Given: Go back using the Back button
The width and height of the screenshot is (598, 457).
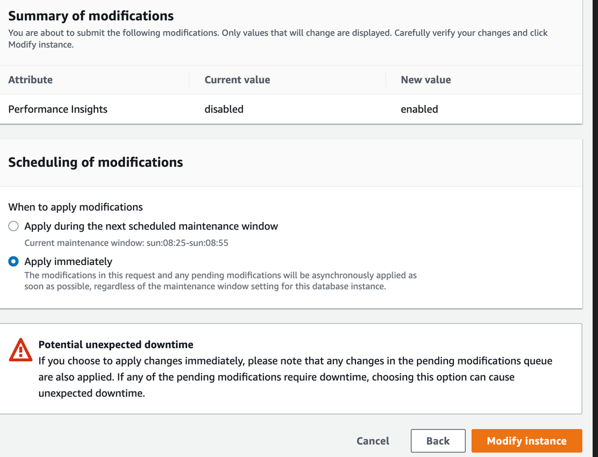Looking at the screenshot, I should pyautogui.click(x=438, y=441).
